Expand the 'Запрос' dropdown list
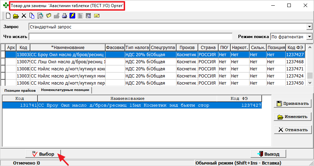 [x=309, y=27]
